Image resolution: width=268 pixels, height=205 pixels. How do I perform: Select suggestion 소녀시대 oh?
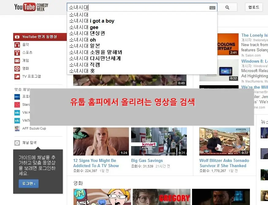coord(142,40)
